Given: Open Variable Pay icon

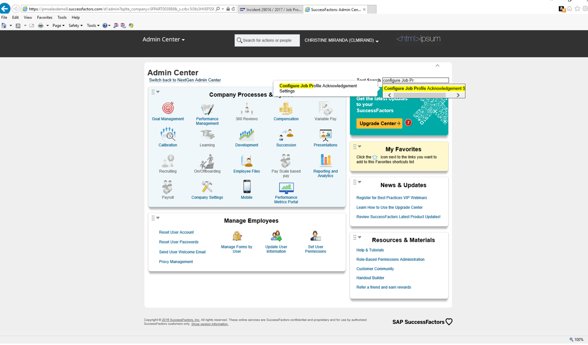Looking at the screenshot, I should (325, 109).
